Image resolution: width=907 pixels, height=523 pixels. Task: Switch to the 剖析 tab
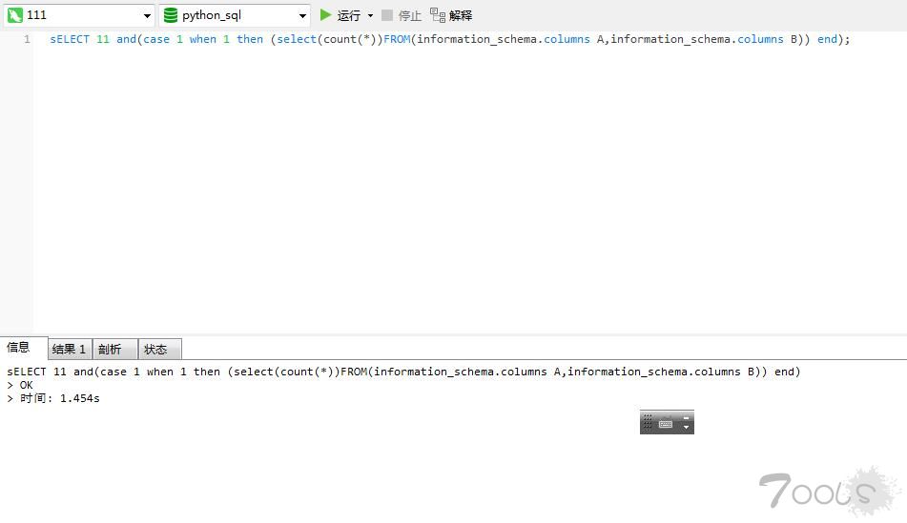pyautogui.click(x=114, y=349)
